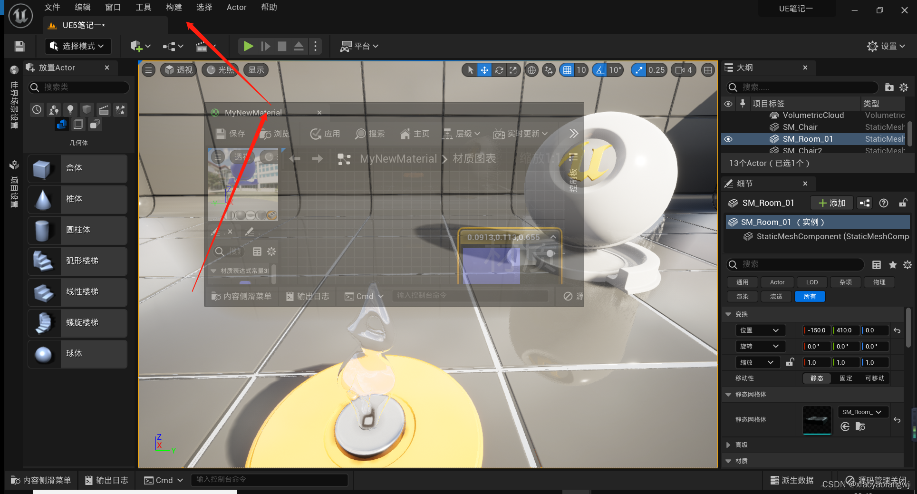Click the lock details panel icon
This screenshot has height=494, width=917.
coord(903,203)
